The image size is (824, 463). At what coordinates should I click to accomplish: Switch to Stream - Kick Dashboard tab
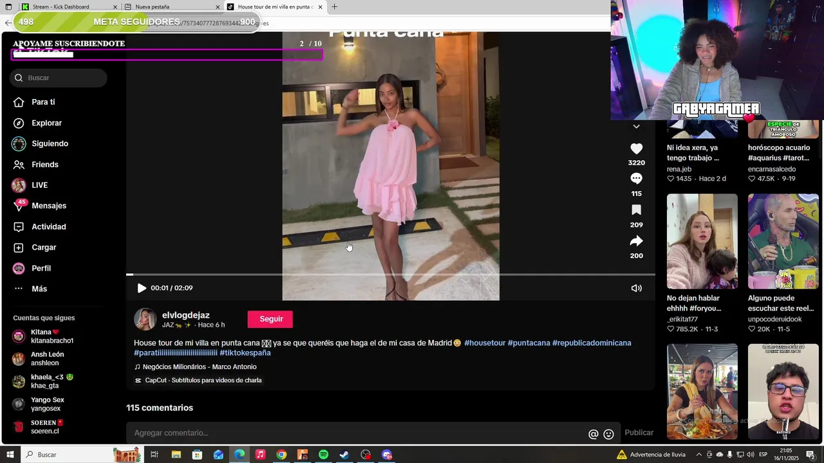point(70,6)
